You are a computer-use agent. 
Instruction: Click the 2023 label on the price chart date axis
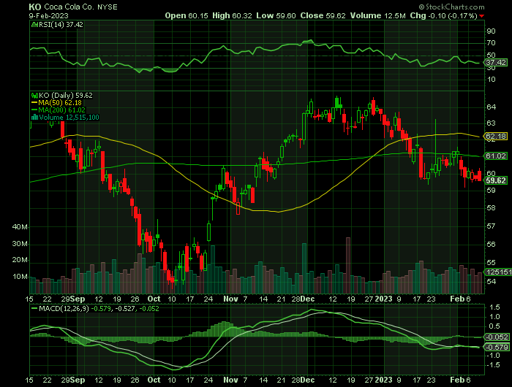click(x=383, y=299)
